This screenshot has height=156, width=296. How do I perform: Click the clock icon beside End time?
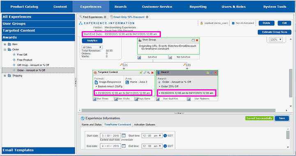(x=165, y=146)
